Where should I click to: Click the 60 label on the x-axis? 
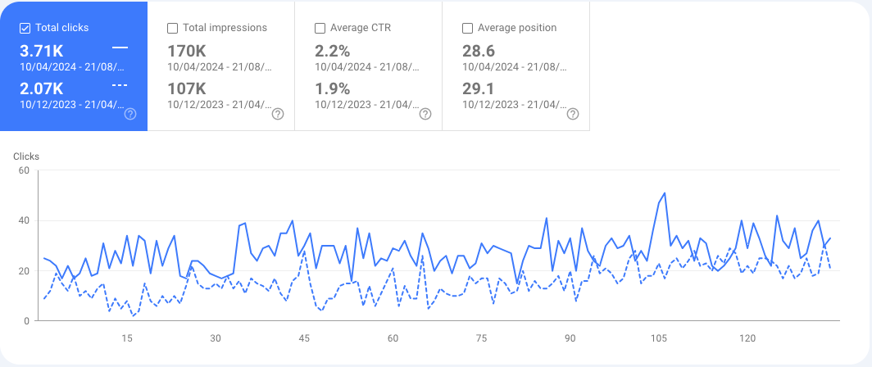click(393, 338)
